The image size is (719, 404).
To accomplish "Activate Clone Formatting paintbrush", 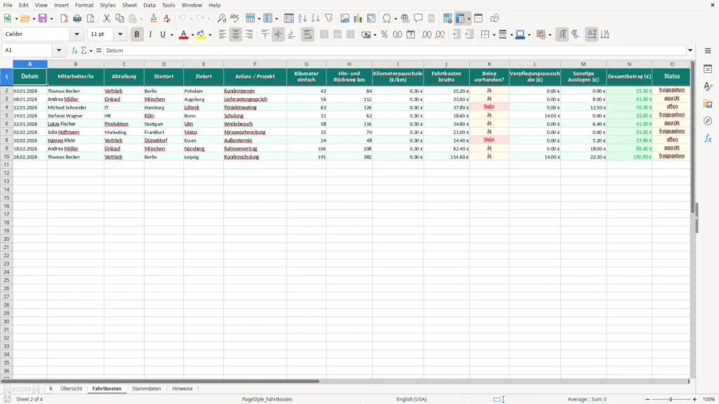I will point(154,18).
